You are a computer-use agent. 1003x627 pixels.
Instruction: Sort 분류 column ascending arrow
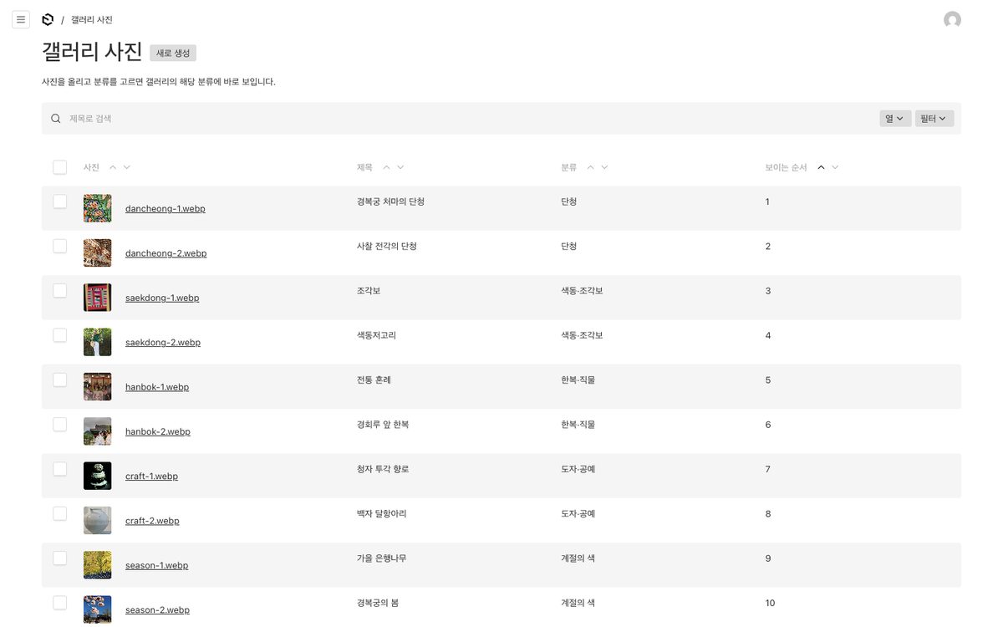click(591, 167)
